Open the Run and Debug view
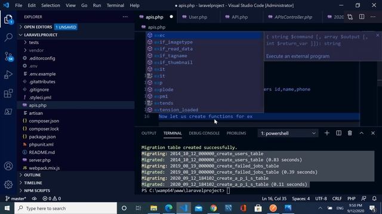 tap(8, 75)
